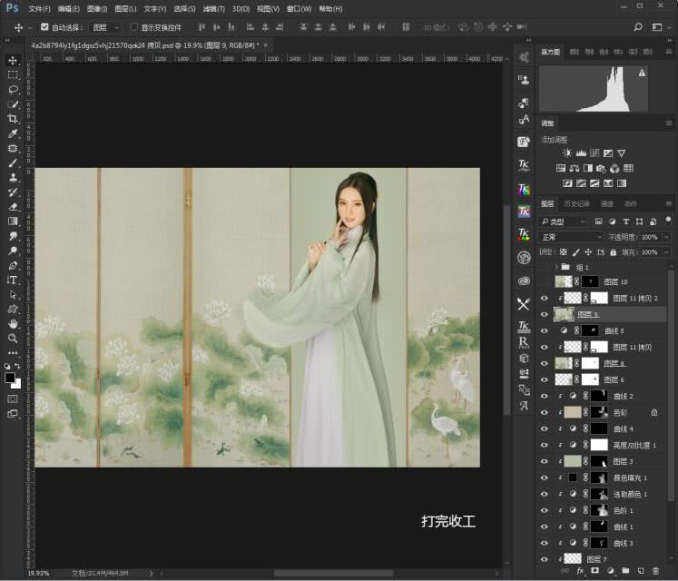Select the Horizontal Type tool
This screenshot has width=678, height=581.
click(13, 281)
